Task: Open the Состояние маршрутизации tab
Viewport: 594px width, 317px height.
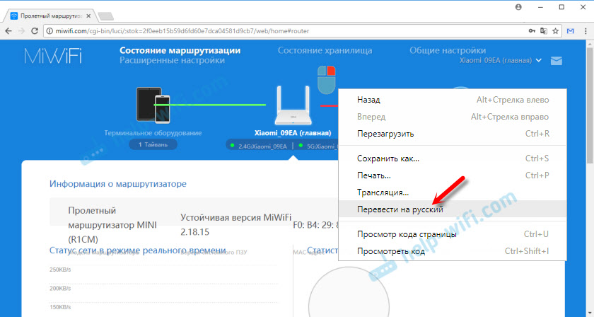Action: (180, 50)
